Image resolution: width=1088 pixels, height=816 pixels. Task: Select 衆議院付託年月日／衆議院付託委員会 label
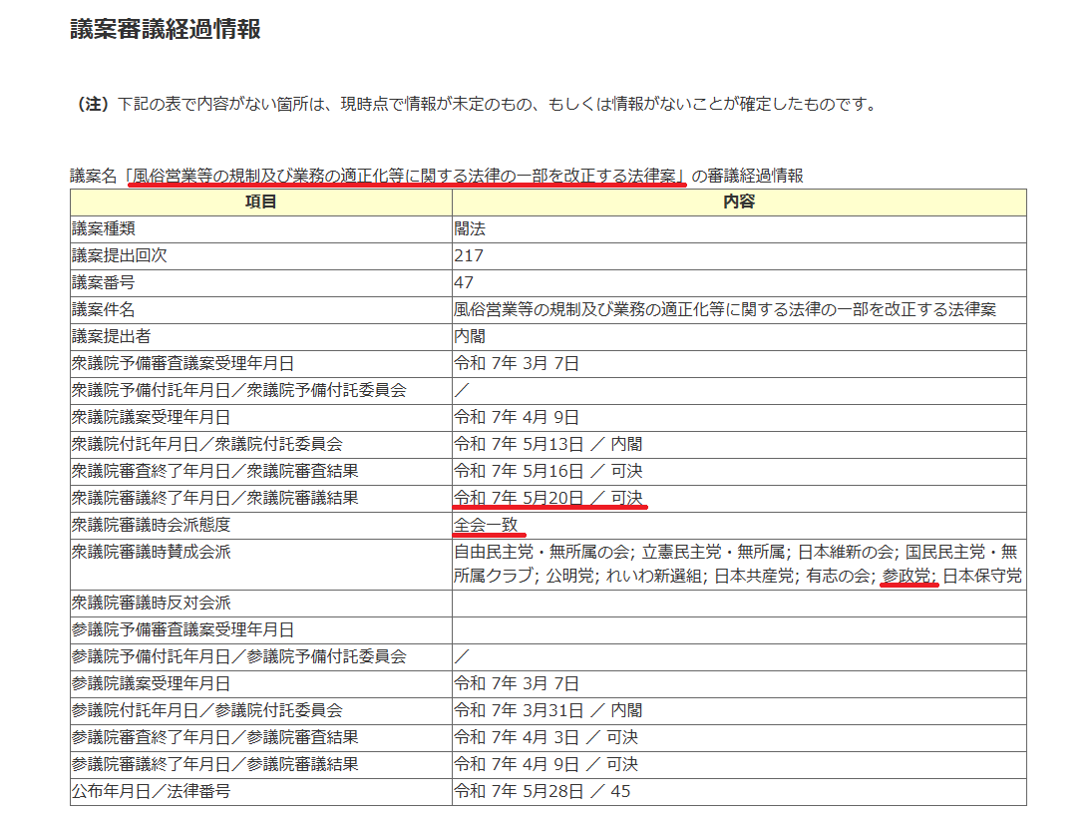point(206,445)
